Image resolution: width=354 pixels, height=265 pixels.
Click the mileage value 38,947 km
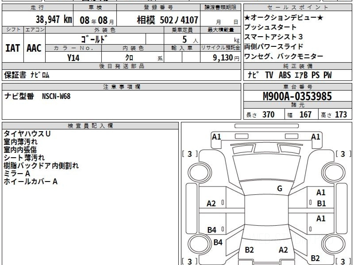pyautogui.click(x=54, y=20)
